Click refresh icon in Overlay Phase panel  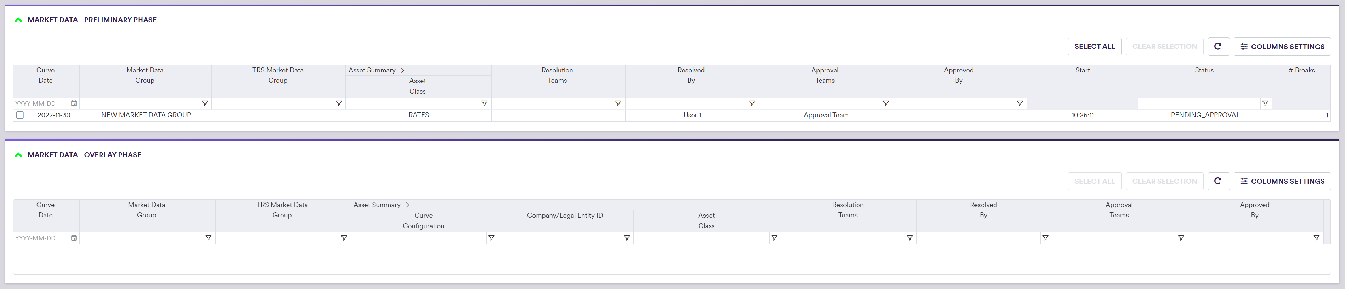coord(1217,181)
